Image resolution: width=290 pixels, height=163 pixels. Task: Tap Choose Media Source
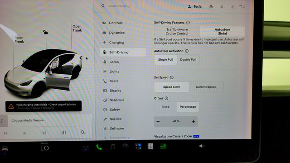[x=28, y=120]
